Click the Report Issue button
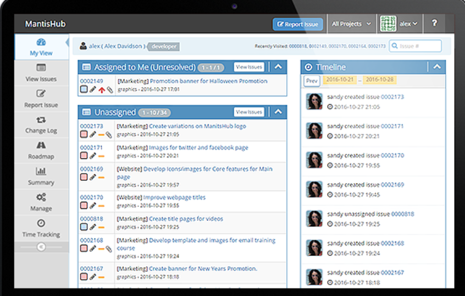Image resolution: width=465 pixels, height=296 pixels. click(x=297, y=24)
